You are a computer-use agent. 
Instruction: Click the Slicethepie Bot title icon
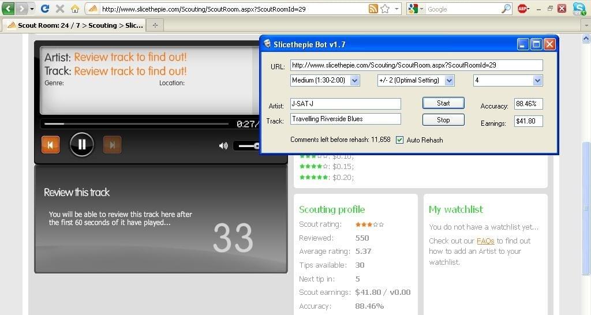point(267,44)
